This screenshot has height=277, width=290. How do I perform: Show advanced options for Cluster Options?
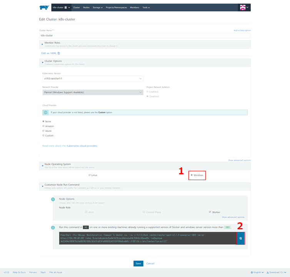tap(239, 160)
